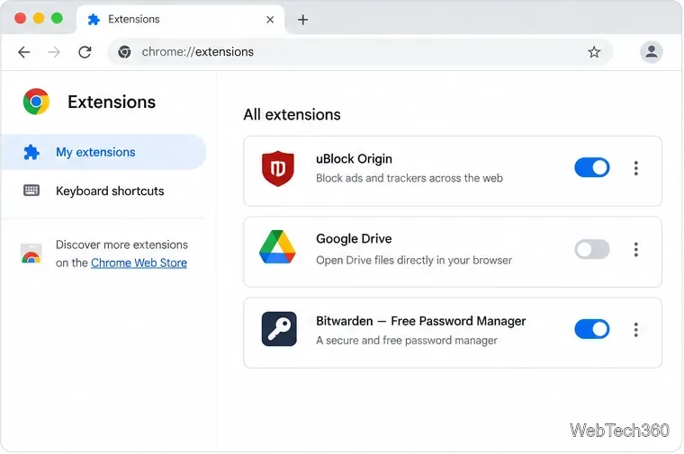Click 'A secure and free password manager'
684x454 pixels.
click(407, 341)
